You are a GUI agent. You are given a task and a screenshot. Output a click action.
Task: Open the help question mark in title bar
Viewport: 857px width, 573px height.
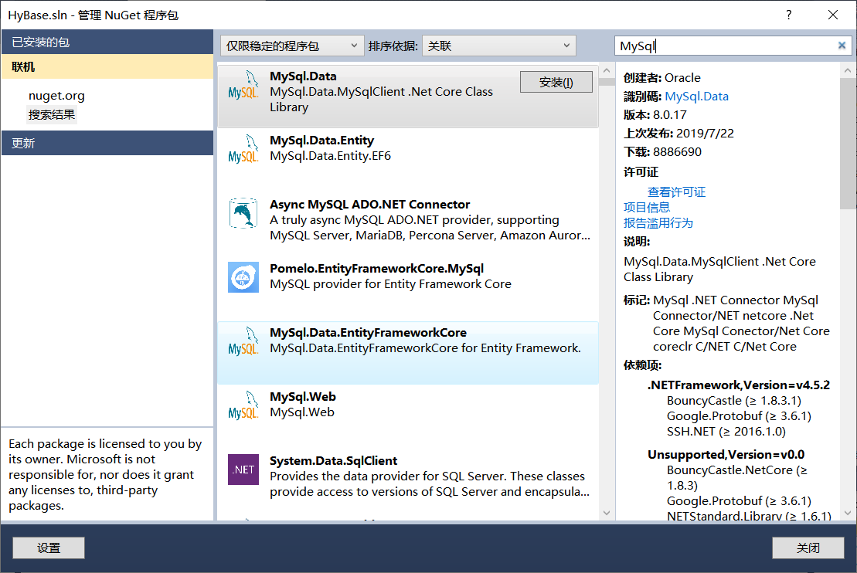click(x=789, y=15)
